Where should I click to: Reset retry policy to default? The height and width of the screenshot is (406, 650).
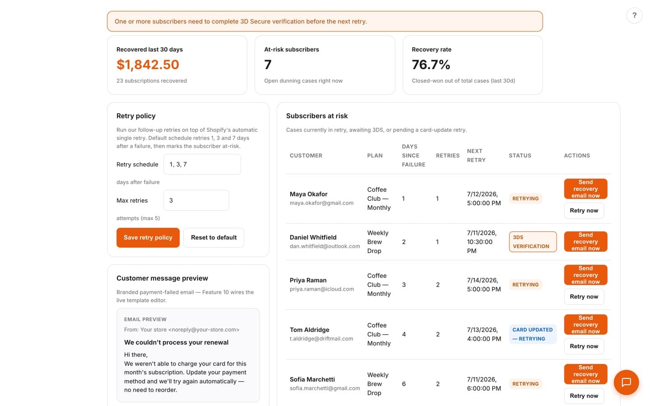point(214,238)
